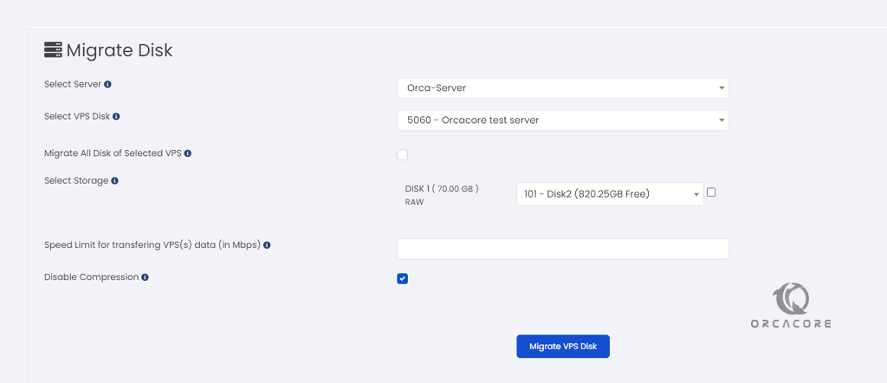Click the info icon beside Disable Compression

point(145,277)
